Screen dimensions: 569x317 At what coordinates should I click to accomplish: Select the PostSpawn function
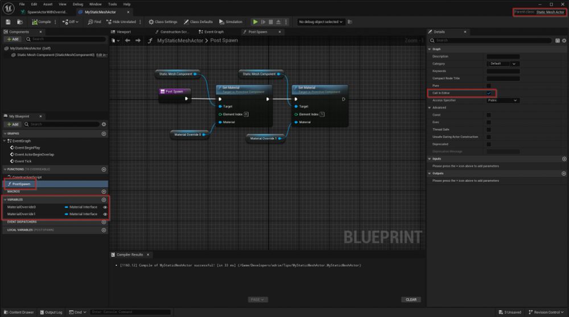coord(21,184)
